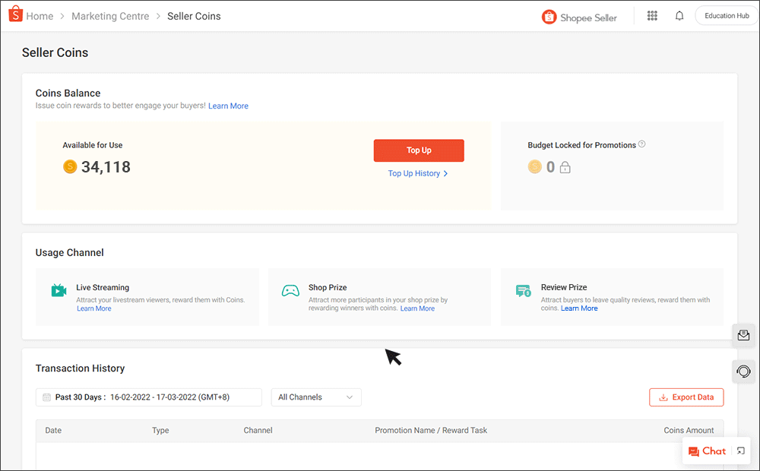Open Learn More for Review Prize
The width and height of the screenshot is (760, 471).
(x=579, y=308)
